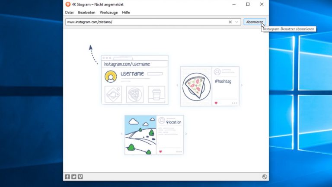Screen dimensions: 332x187
Task: Click right chevron beside hashtag card
Action: [x=242, y=85]
